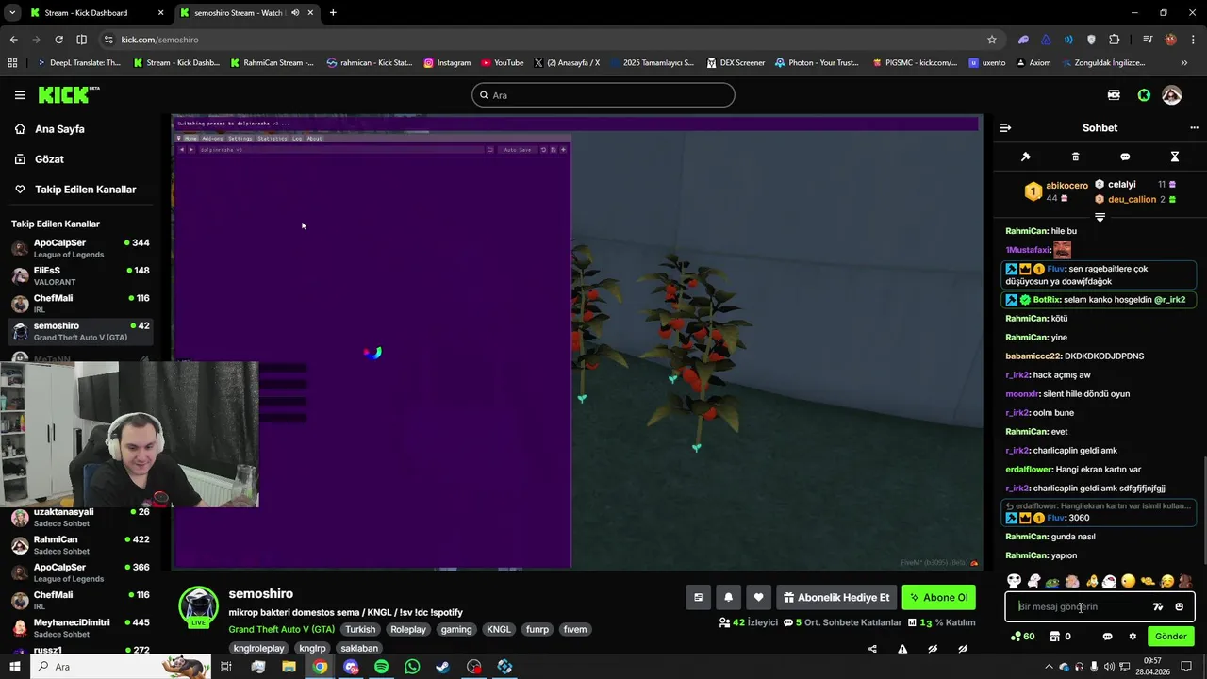
Task: Click the KICK logo
Action: pyautogui.click(x=68, y=94)
